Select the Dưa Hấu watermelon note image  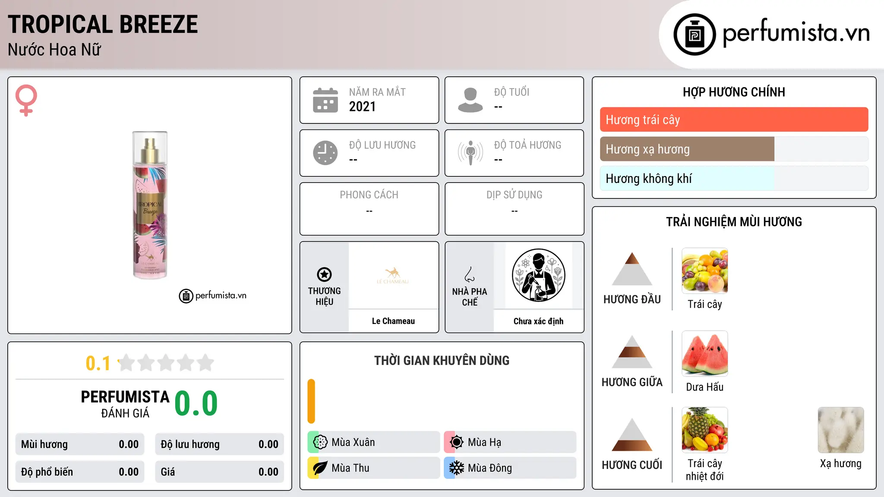(x=705, y=354)
